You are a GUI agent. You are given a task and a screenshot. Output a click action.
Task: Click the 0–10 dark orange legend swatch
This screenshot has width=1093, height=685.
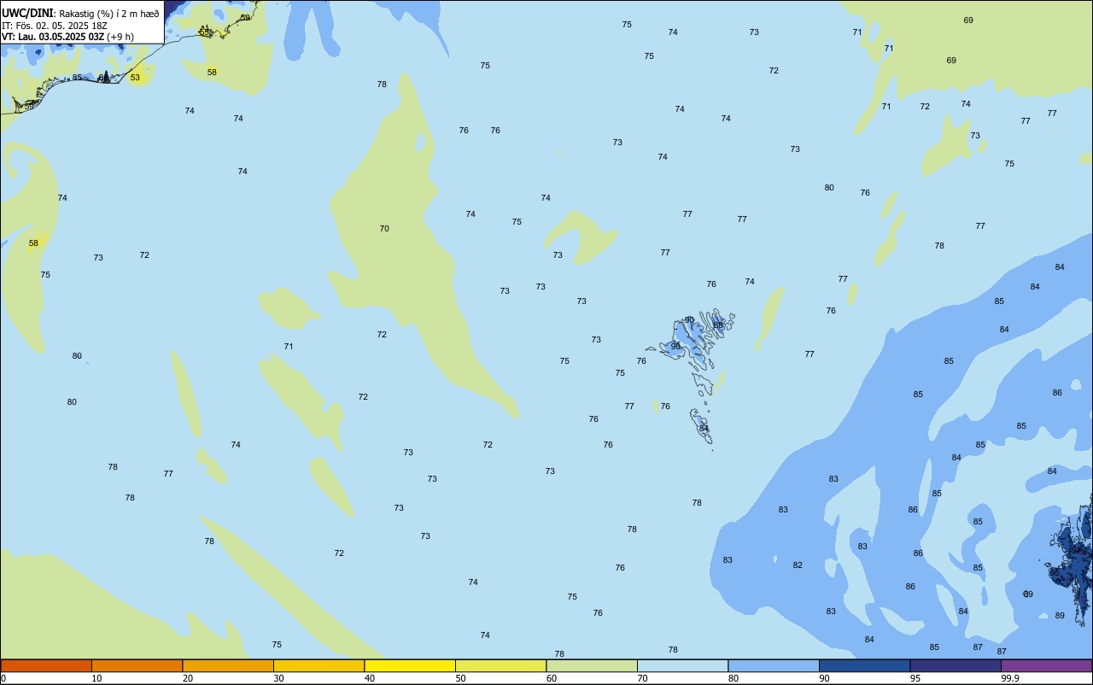coord(46,665)
